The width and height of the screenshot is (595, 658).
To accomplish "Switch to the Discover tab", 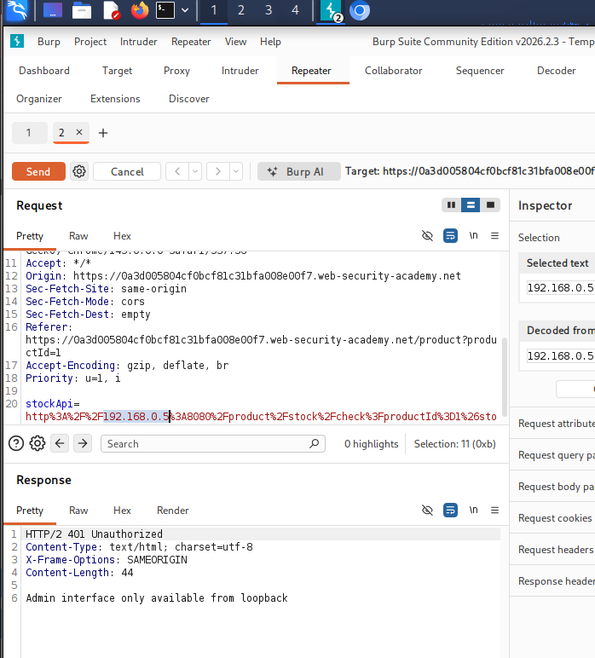I will tap(189, 99).
